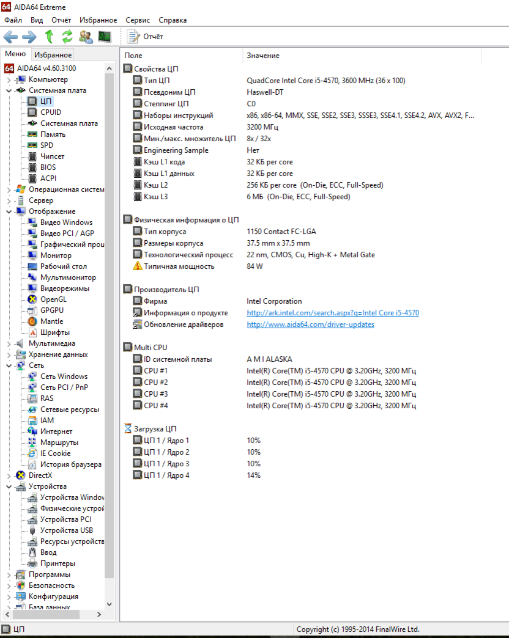Click the sidebar horizontal scroll right arrow
This screenshot has height=638, width=509.
(x=99, y=614)
